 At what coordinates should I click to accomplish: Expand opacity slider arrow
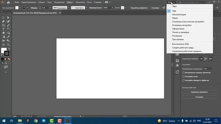(x=112, y=8)
